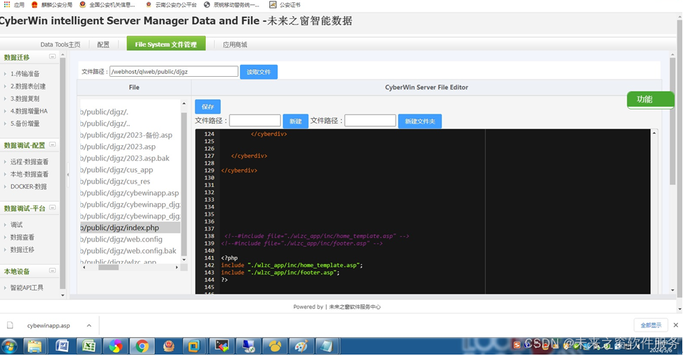
Task: Open the Navicat taskbar icon
Action: [275, 346]
